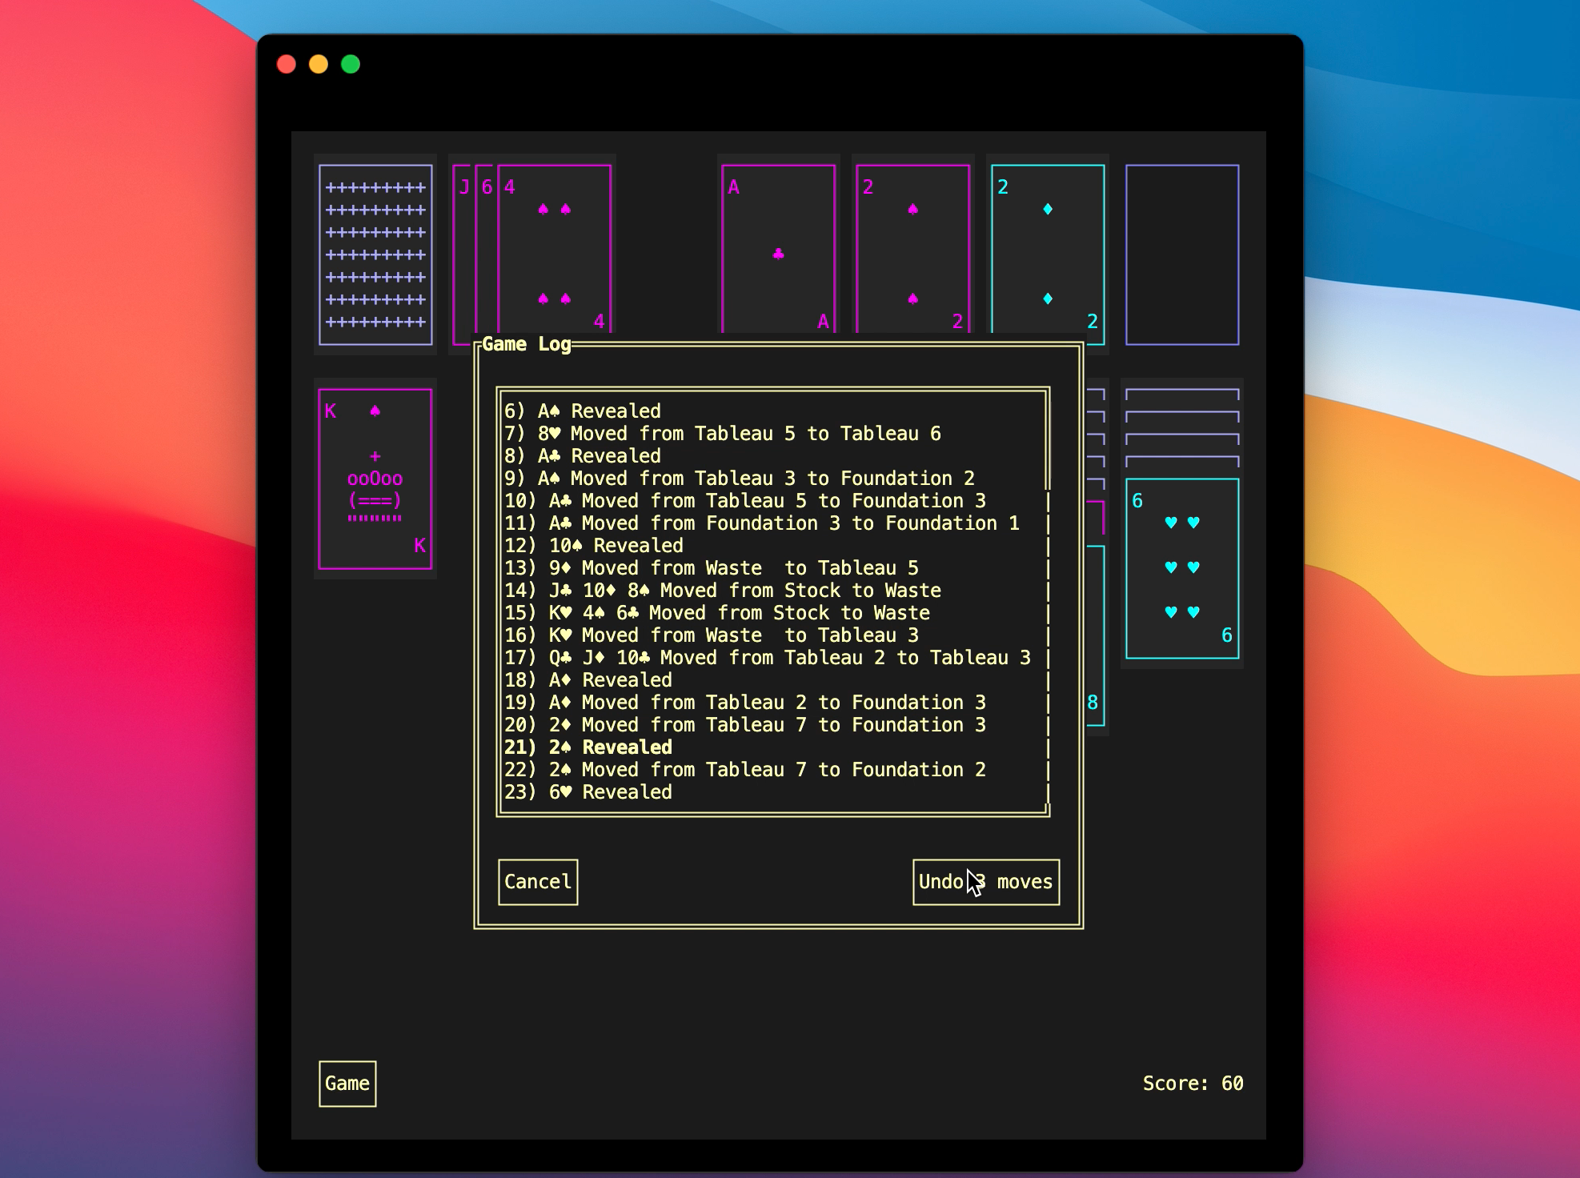Select the King of spades tableau card
Screen dimensions: 1580x1178
click(x=375, y=479)
